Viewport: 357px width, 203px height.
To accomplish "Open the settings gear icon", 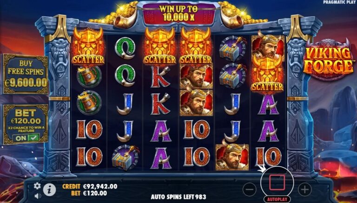I will 37,186.
